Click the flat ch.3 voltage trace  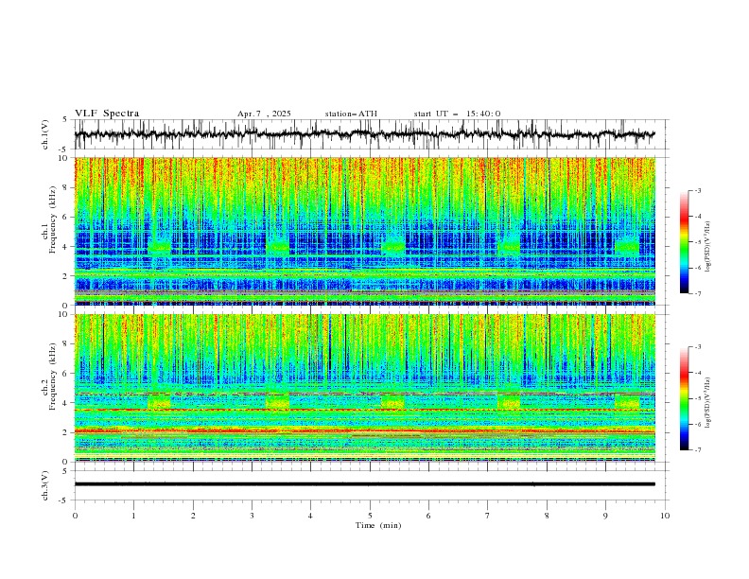point(364,484)
